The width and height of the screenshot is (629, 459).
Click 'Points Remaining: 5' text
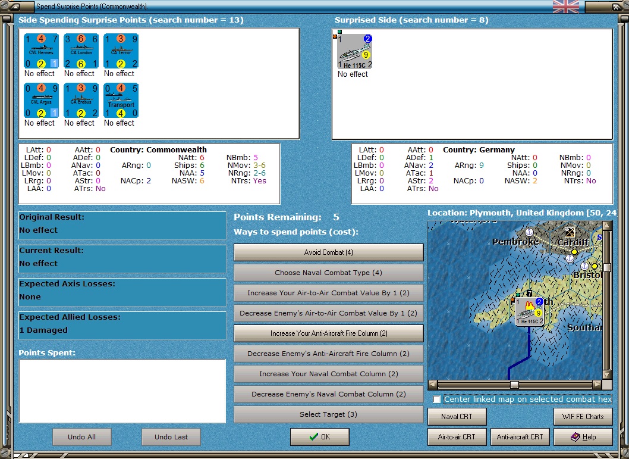pos(287,217)
